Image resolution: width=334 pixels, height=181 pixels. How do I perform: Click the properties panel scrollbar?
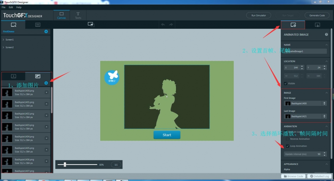pos(331,94)
